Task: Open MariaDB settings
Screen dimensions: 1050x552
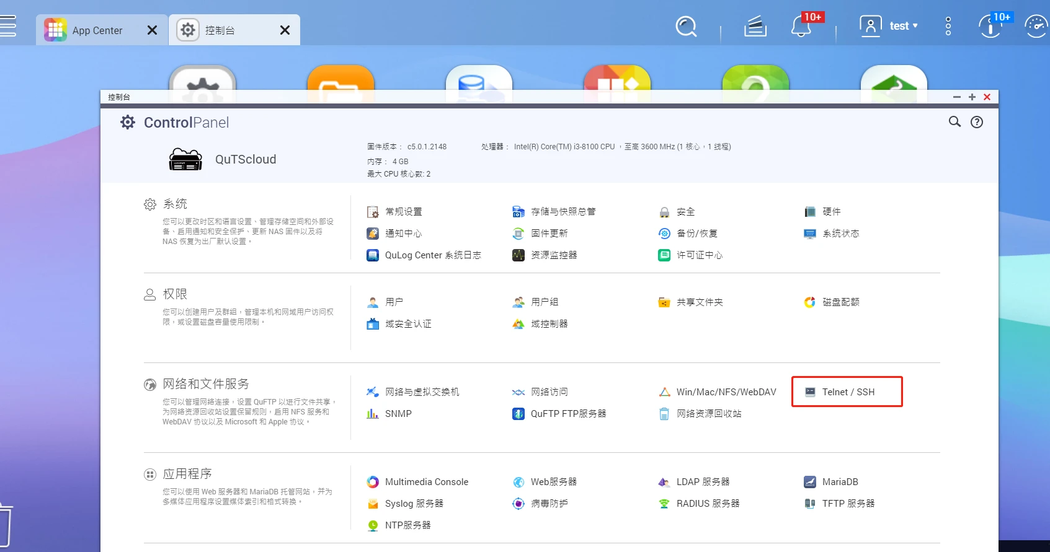Action: click(831, 482)
